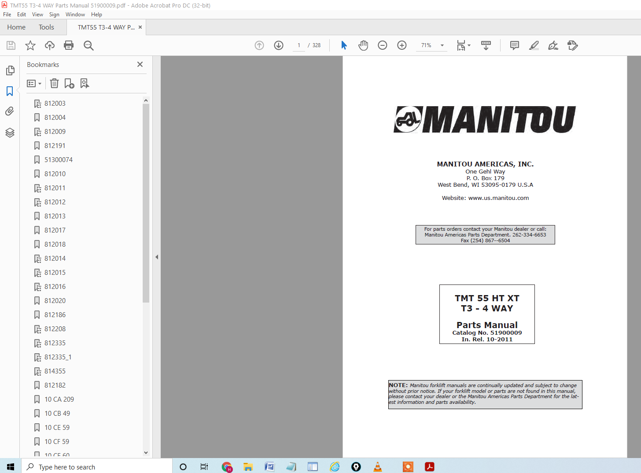Screen dimensions: 641x473
Task: Add the document to starred favorites
Action: (x=30, y=45)
